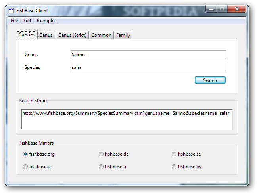Viewport: 257px width, 194px height.
Task: Open the Edit menu
Action: [x=27, y=21]
